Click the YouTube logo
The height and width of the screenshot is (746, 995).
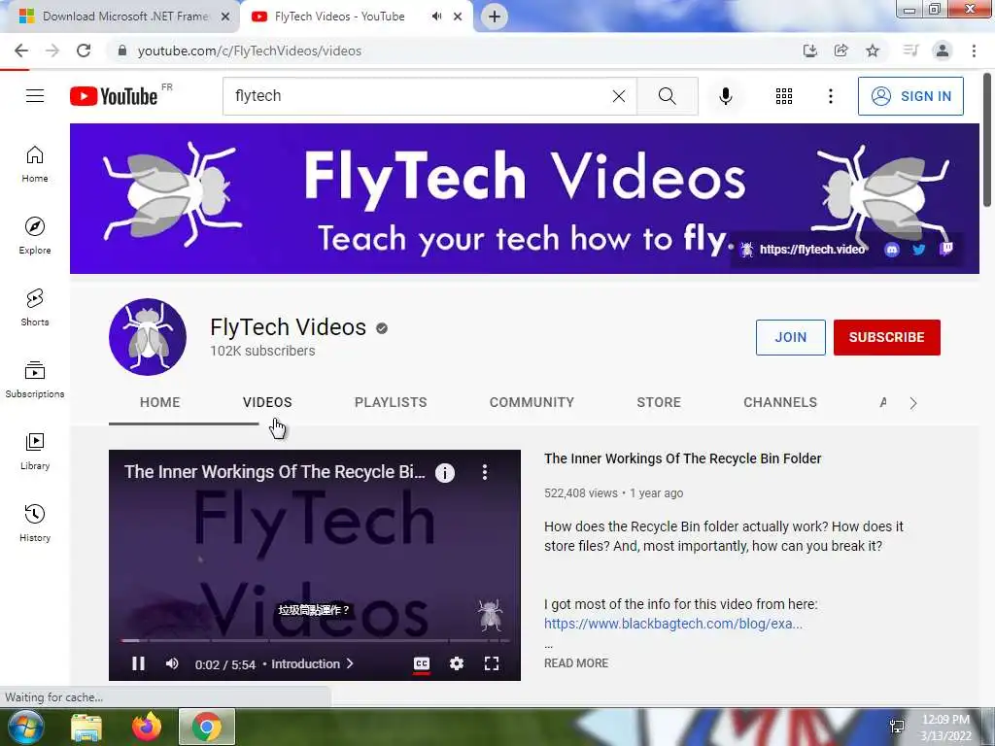pos(114,96)
